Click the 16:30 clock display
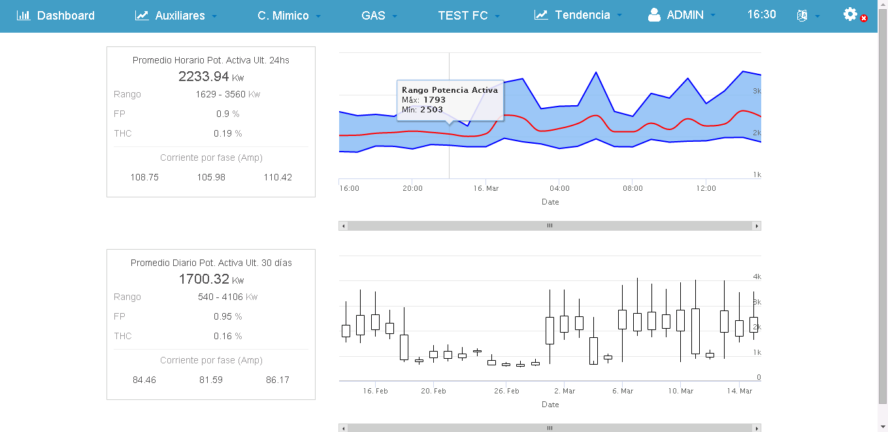 (761, 14)
